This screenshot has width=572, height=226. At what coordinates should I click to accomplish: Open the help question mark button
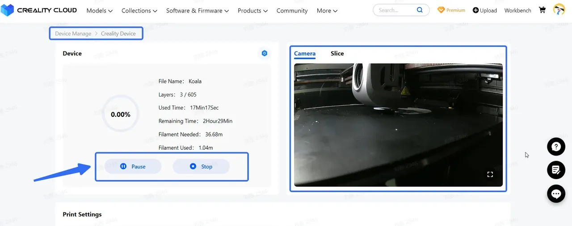point(556,147)
